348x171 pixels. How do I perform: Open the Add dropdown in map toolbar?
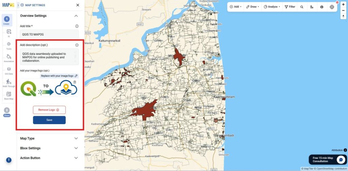coord(236,7)
